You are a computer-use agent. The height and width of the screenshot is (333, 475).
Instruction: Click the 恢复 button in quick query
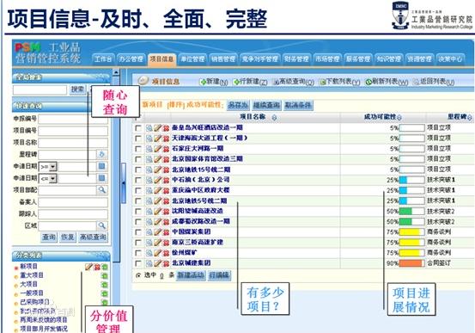point(67,237)
